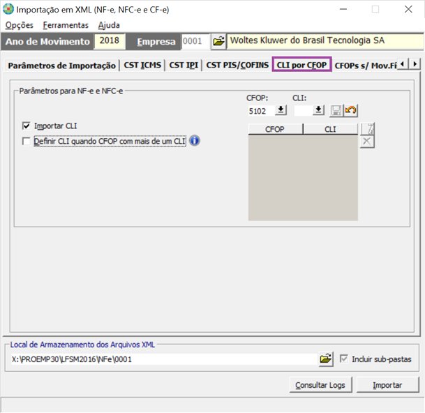Viewport: 425px width, 413px height.
Task: Click the save CFOP/CLI diskette icon
Action: [336, 110]
